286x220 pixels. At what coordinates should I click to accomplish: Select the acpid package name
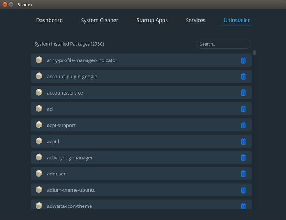53,142
